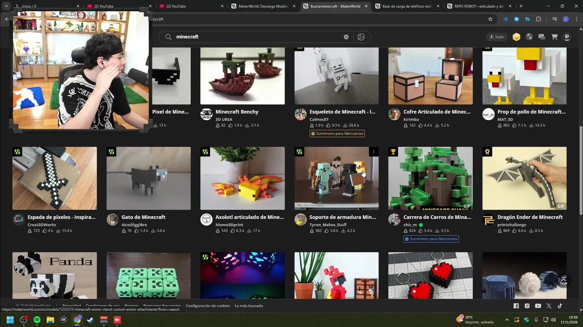Viewport: 583px width, 327px height.
Task: Open the yellow hexagon points icon
Action: 516,37
